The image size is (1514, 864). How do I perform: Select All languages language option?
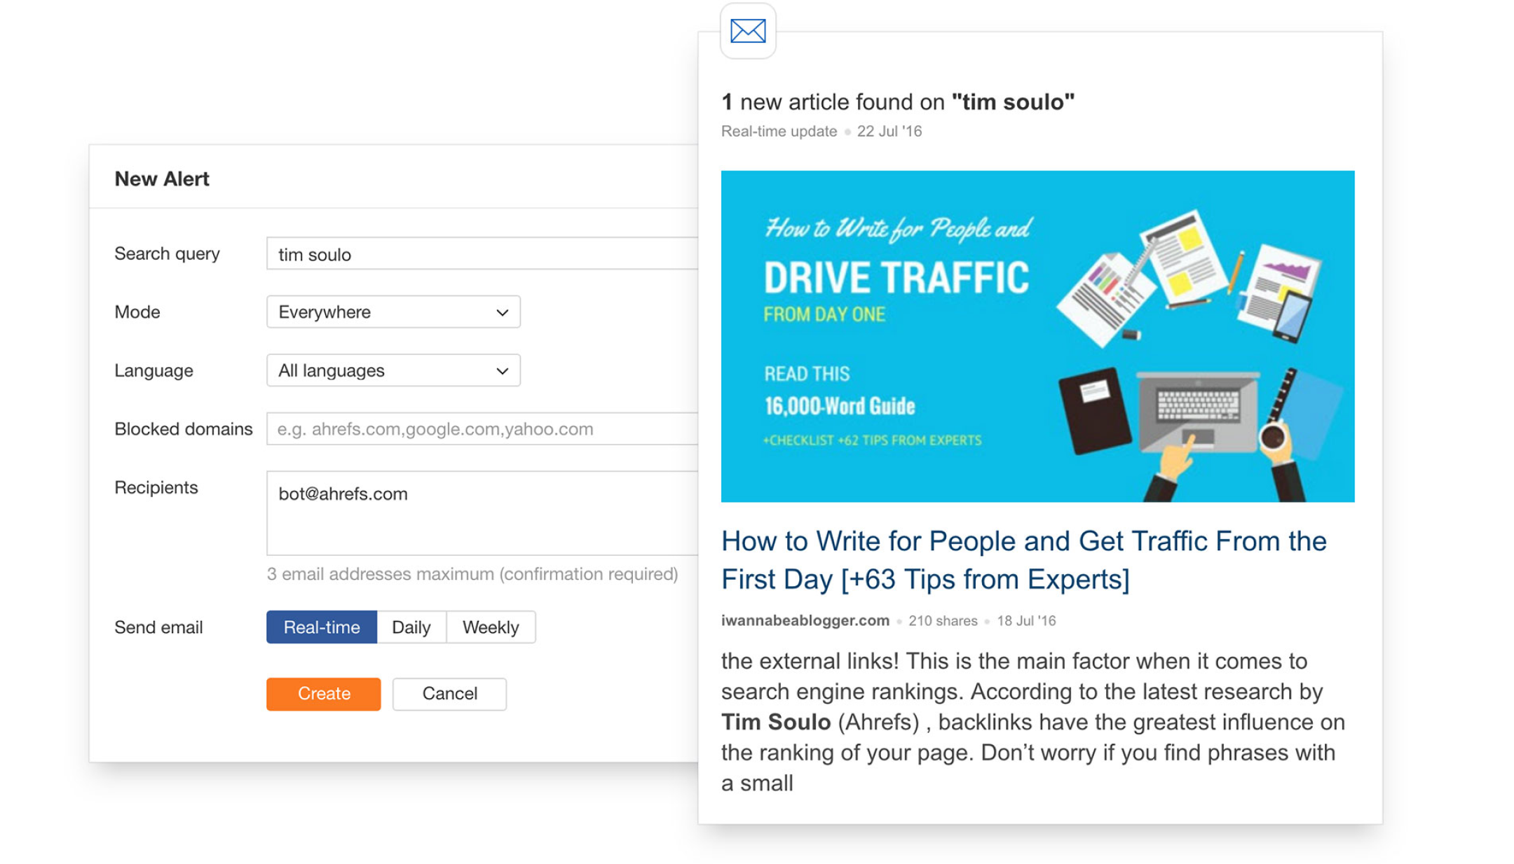click(x=393, y=369)
